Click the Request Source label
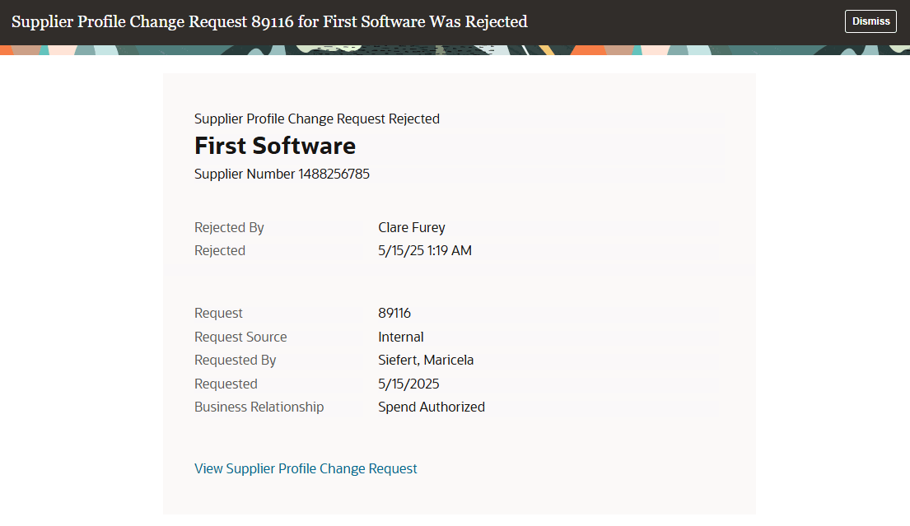Screen dimensions: 910x526 point(240,337)
